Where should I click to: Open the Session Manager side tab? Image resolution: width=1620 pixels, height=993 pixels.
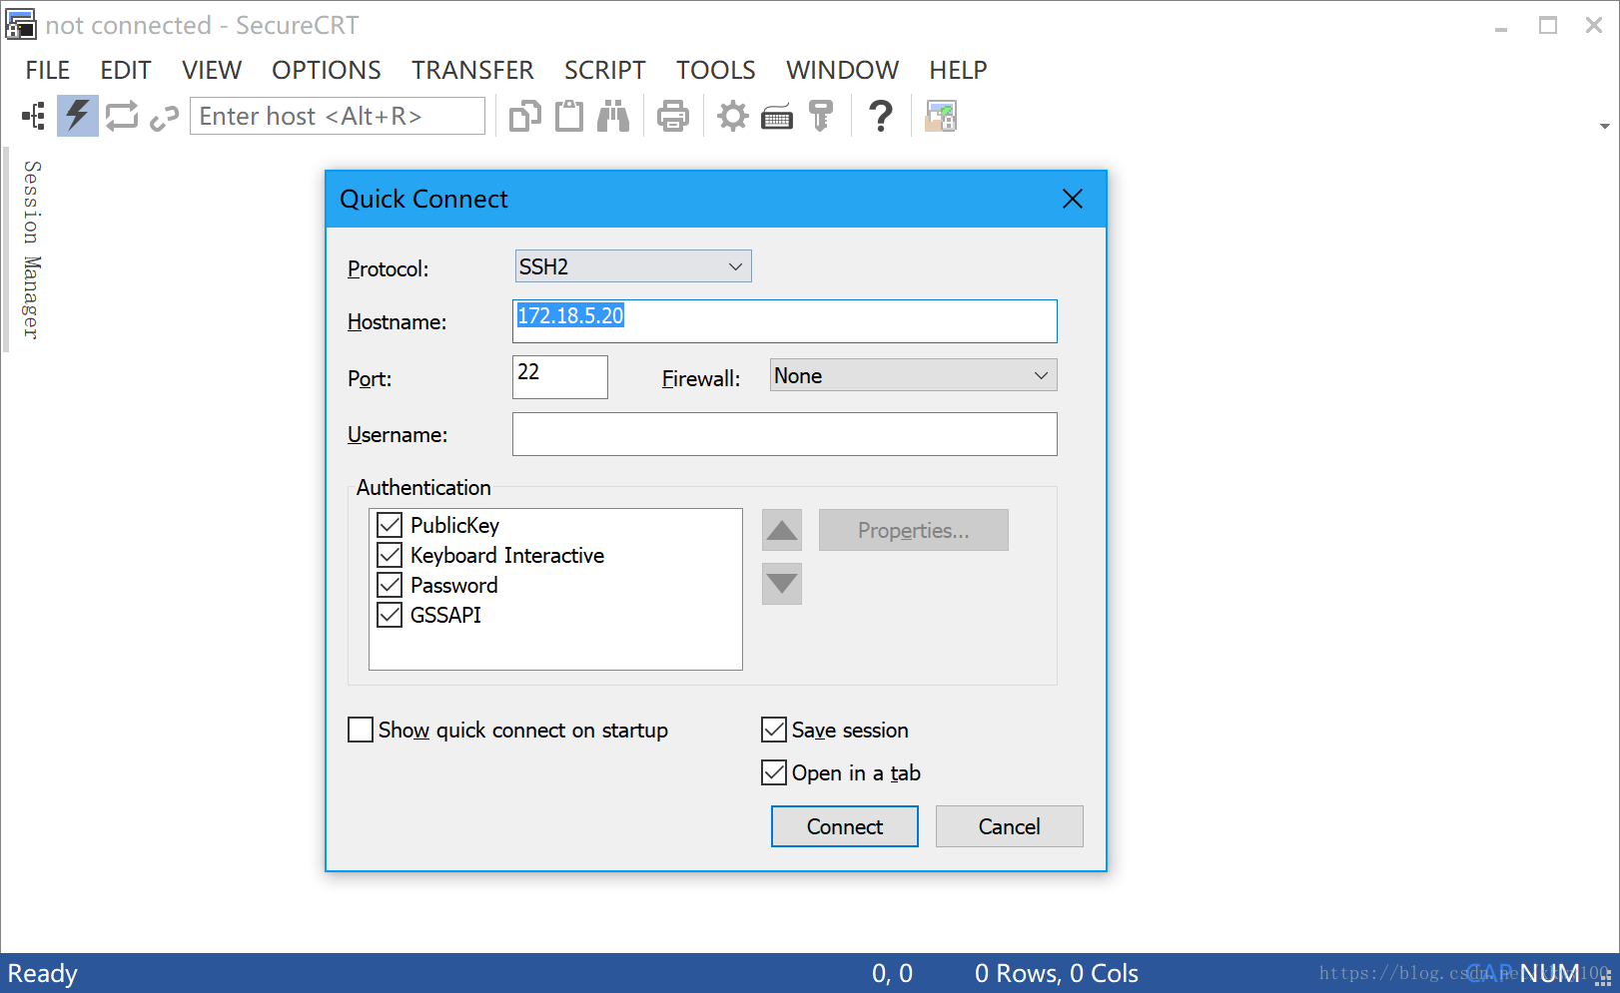(x=32, y=249)
